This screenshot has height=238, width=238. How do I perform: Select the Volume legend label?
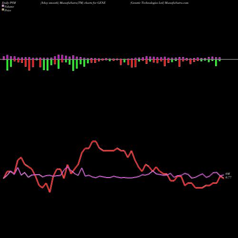tap(9, 7)
